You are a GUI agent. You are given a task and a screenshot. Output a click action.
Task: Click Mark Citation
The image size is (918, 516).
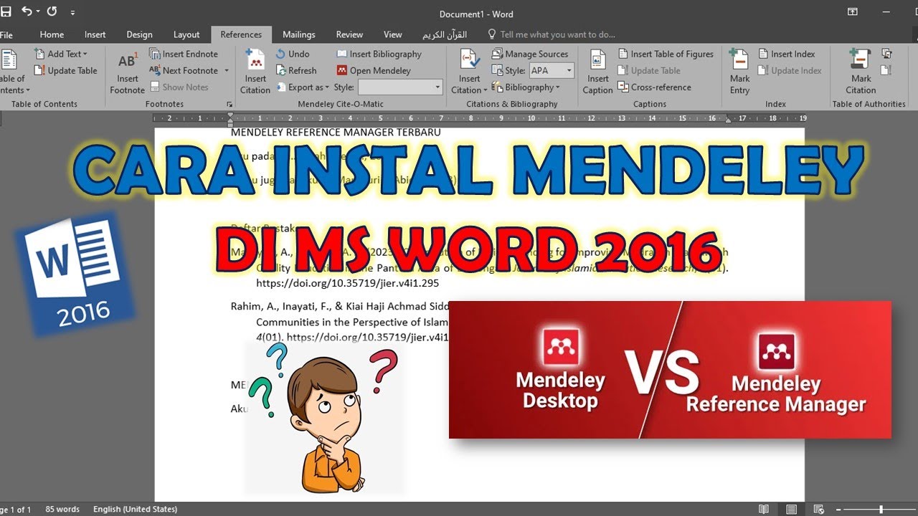[x=861, y=72]
